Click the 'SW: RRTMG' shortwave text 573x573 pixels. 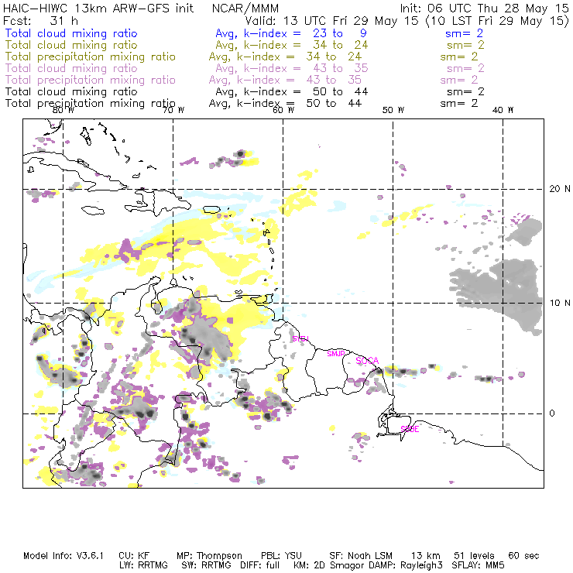point(207,565)
